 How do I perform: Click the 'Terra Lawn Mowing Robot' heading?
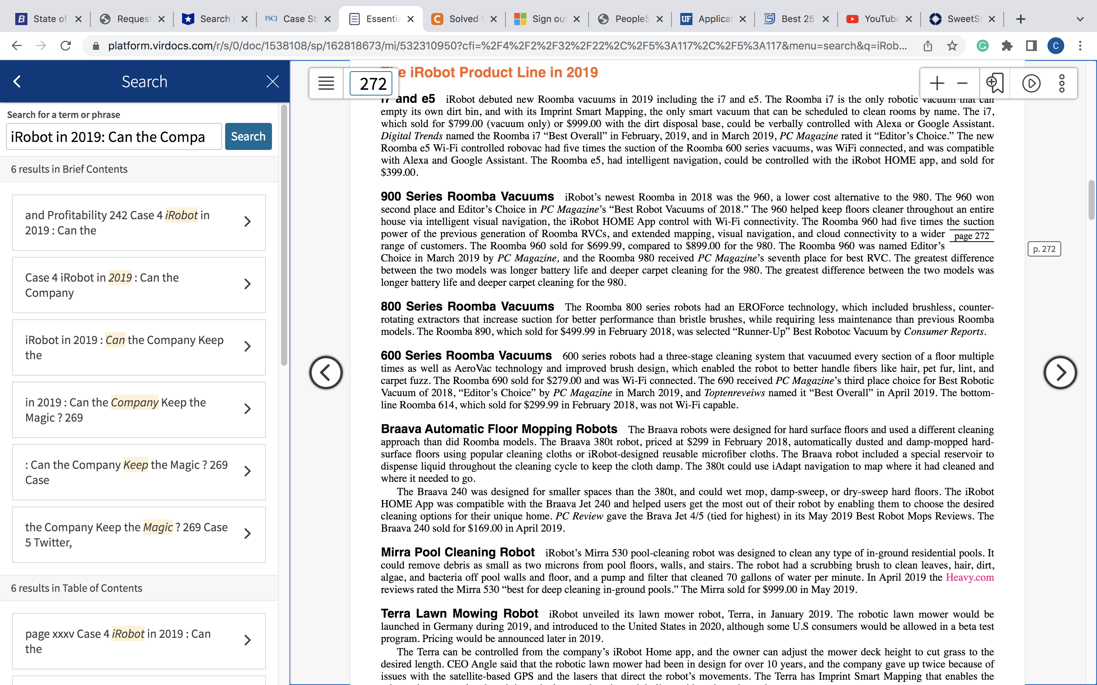tap(459, 613)
